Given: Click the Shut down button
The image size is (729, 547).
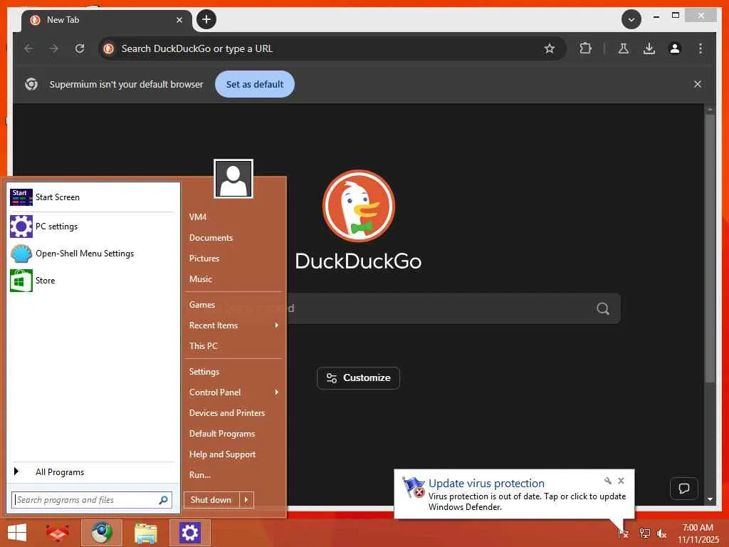Looking at the screenshot, I should pyautogui.click(x=211, y=500).
